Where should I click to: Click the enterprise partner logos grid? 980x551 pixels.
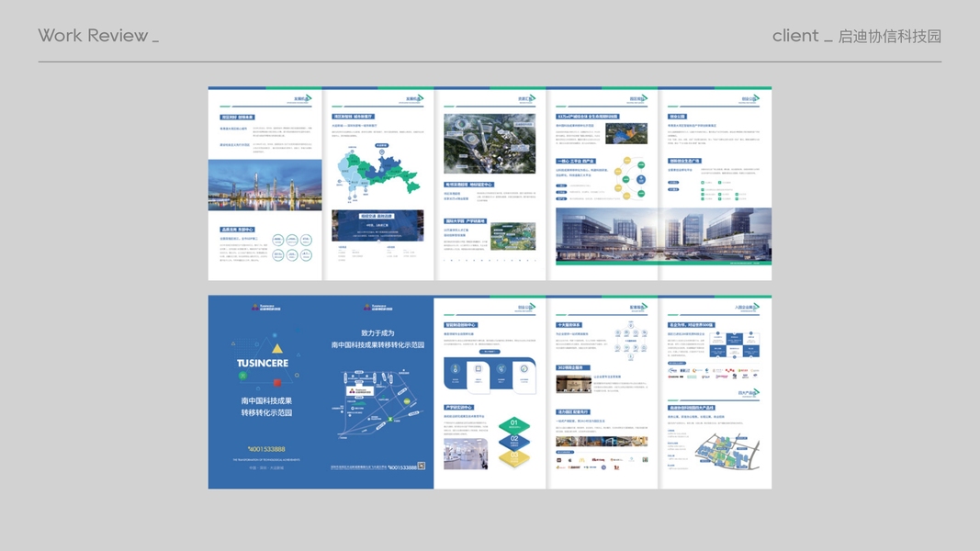(713, 373)
